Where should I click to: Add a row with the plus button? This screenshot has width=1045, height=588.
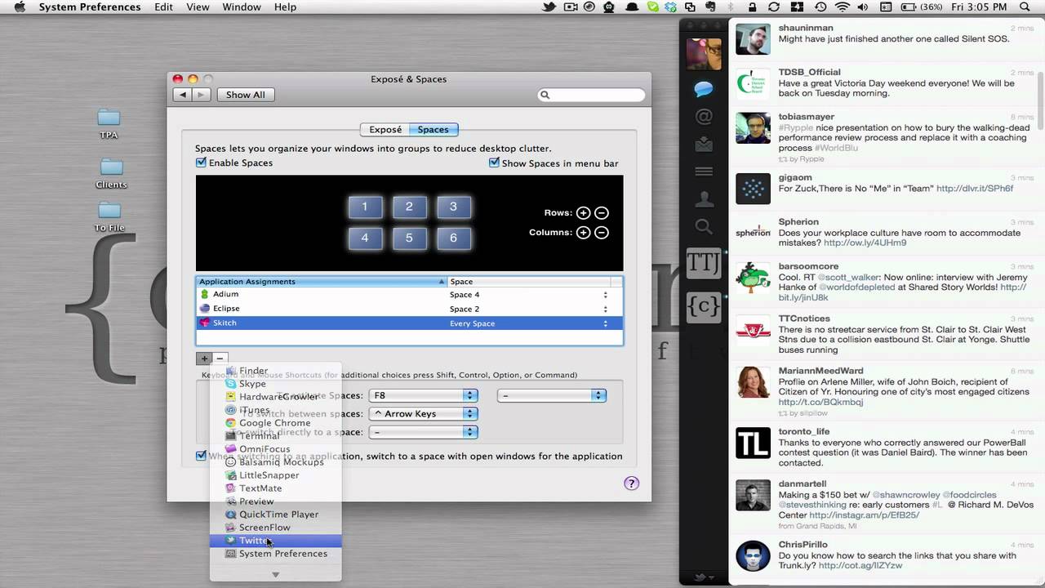(x=204, y=359)
